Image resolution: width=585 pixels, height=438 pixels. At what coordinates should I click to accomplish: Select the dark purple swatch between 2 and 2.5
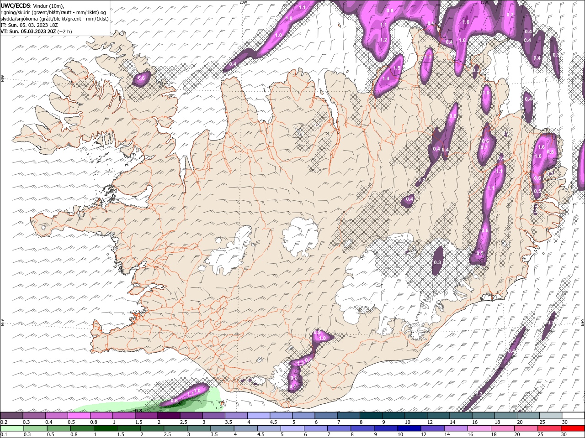pyautogui.click(x=169, y=415)
